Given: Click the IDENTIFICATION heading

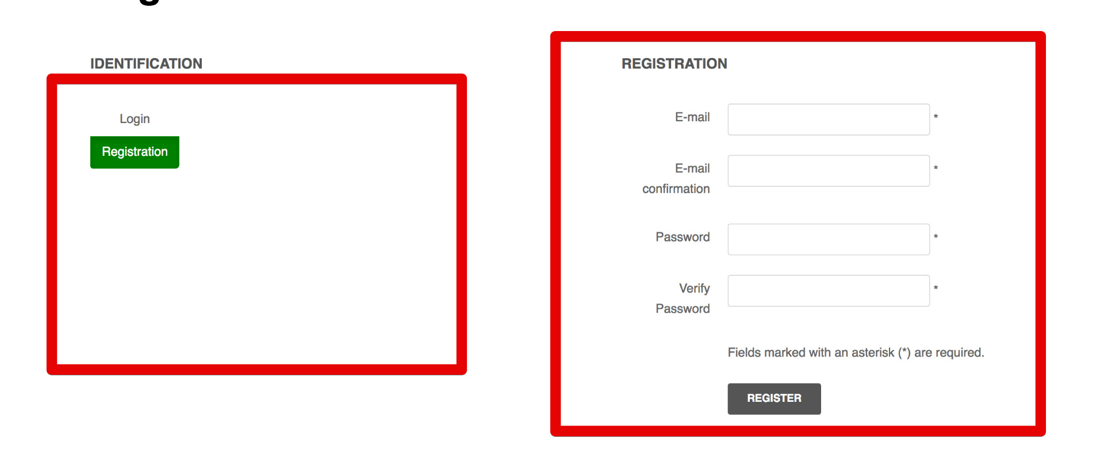Looking at the screenshot, I should click(146, 64).
